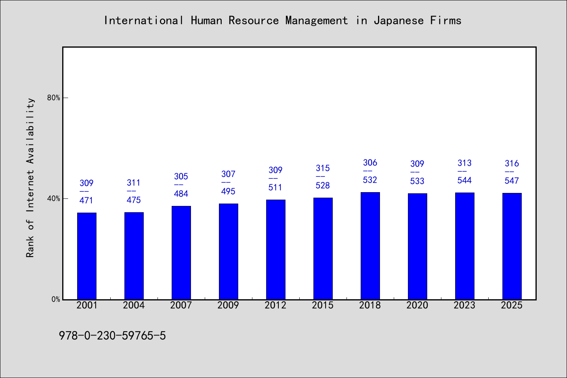
Task: Click the value 544 above the 2023 bar
Action: click(465, 180)
